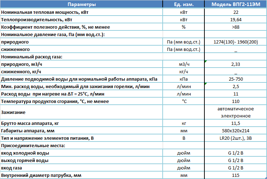Select 'G 1/2 B' for 'выход горячей воды'
267x179 pixels.
(236, 161)
